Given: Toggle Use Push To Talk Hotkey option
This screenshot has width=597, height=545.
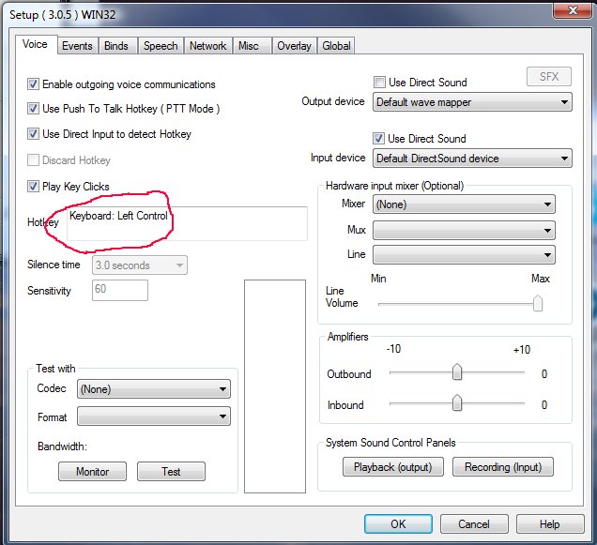Looking at the screenshot, I should tap(34, 109).
